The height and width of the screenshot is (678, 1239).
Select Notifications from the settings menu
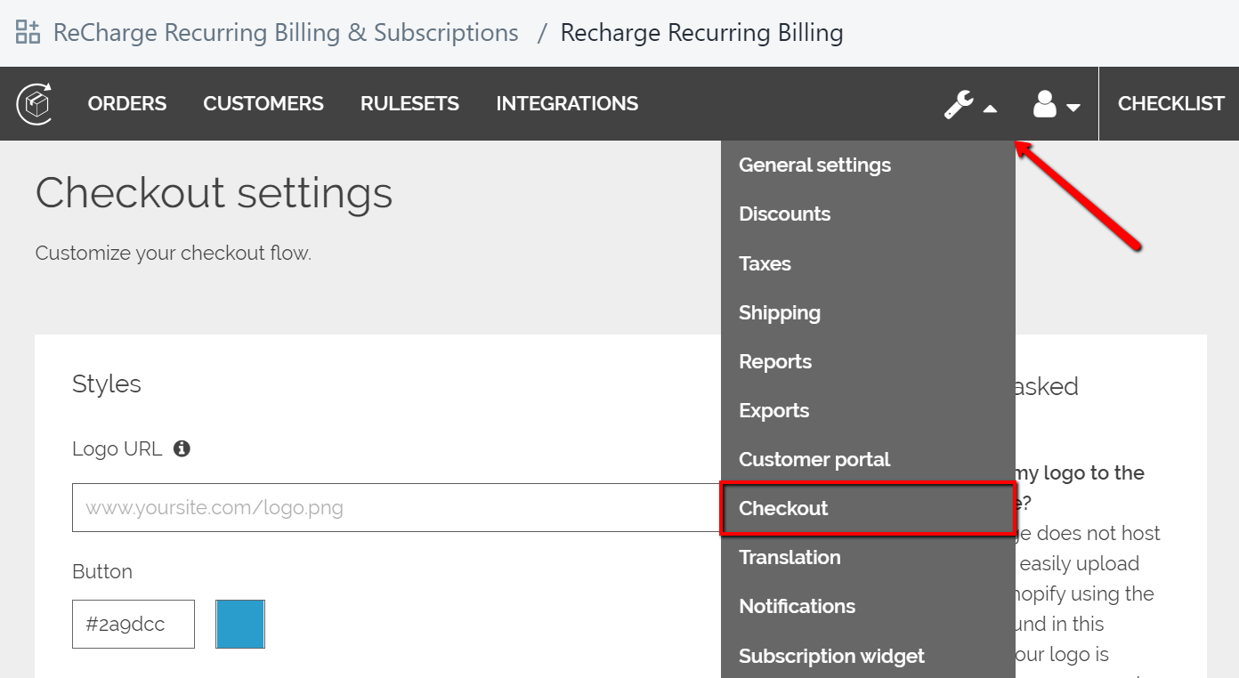pyautogui.click(x=868, y=606)
